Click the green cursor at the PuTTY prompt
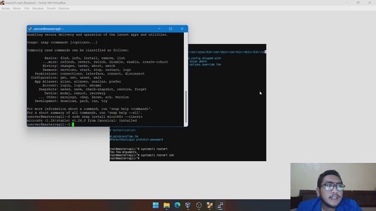The width and height of the screenshot is (376, 211). pos(73,124)
